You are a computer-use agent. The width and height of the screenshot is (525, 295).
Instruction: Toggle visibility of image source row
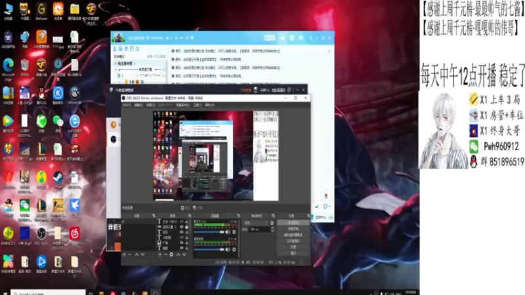(x=182, y=243)
